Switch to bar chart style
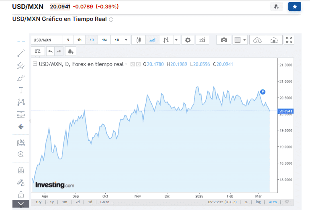310x210 pixels. click(x=166, y=40)
